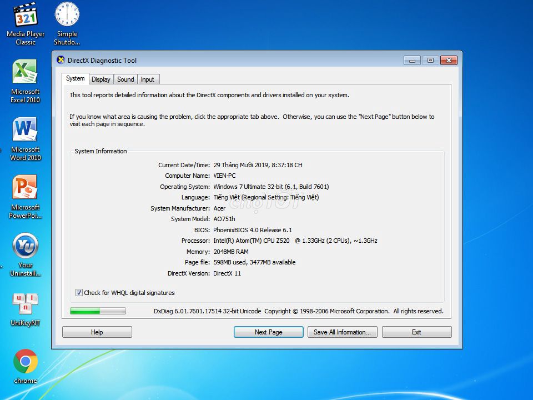The image size is (533, 400).
Task: Click the system manufacturer value Acer
Action: tap(219, 208)
